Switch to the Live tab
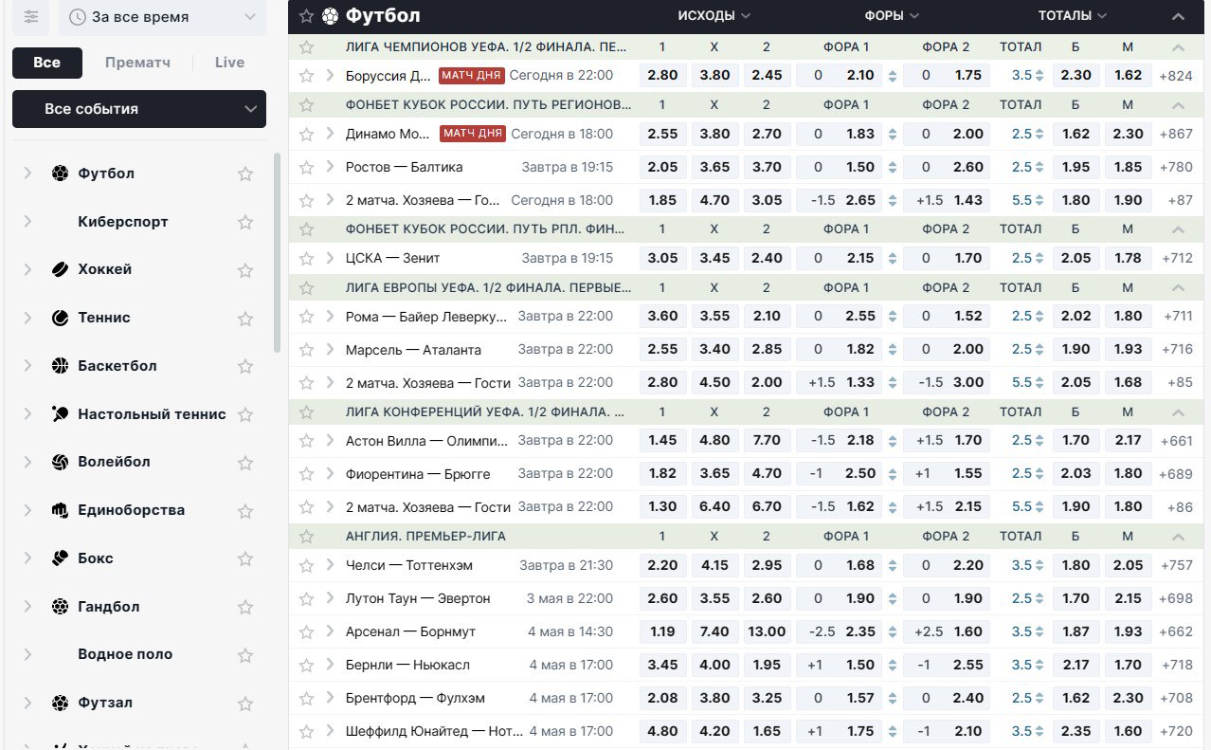Viewport: 1211px width, 750px height. pyautogui.click(x=229, y=63)
